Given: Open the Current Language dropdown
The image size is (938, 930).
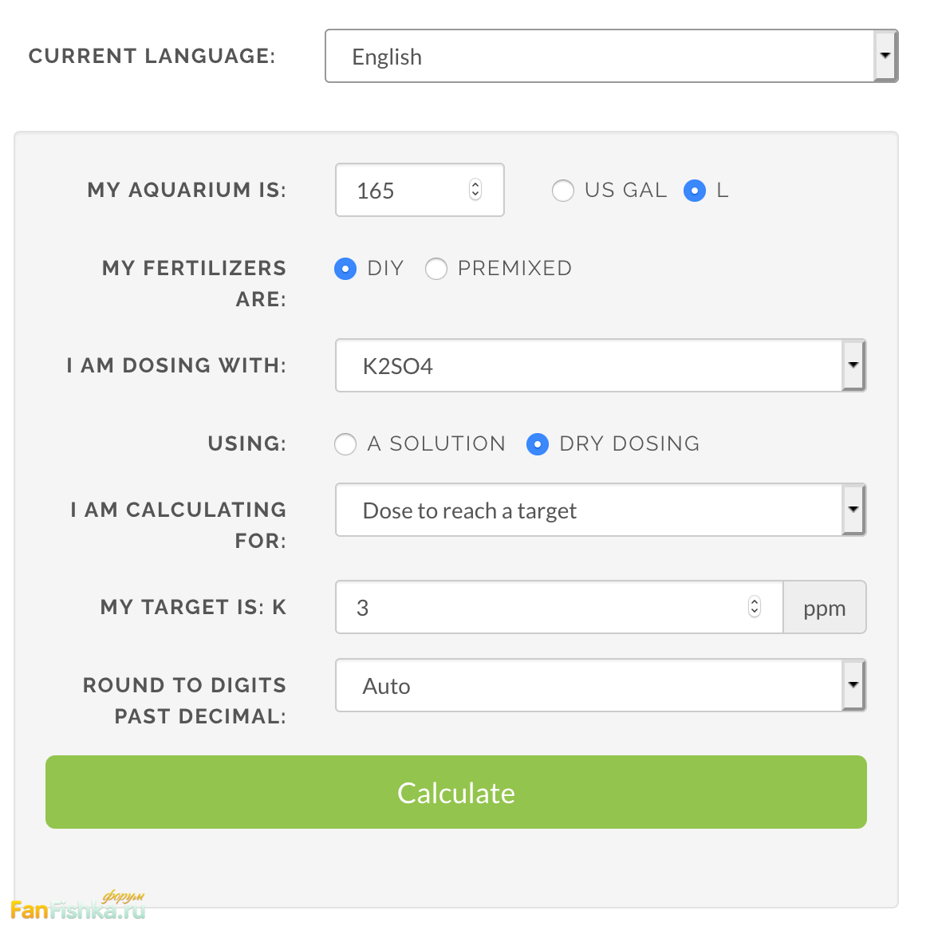Looking at the screenshot, I should (611, 57).
